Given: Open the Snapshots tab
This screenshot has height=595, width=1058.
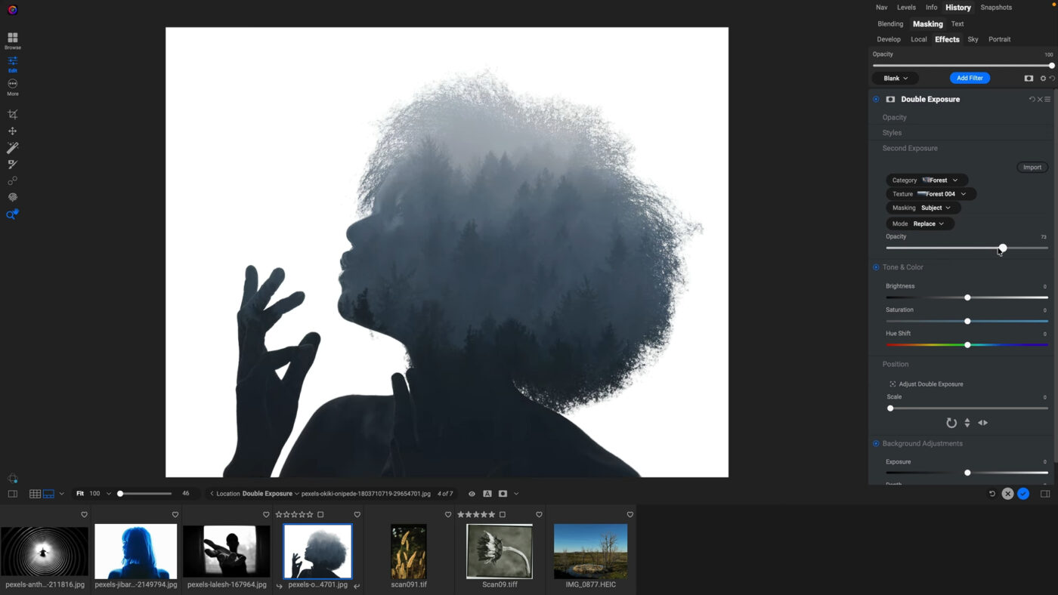Looking at the screenshot, I should coord(995,8).
